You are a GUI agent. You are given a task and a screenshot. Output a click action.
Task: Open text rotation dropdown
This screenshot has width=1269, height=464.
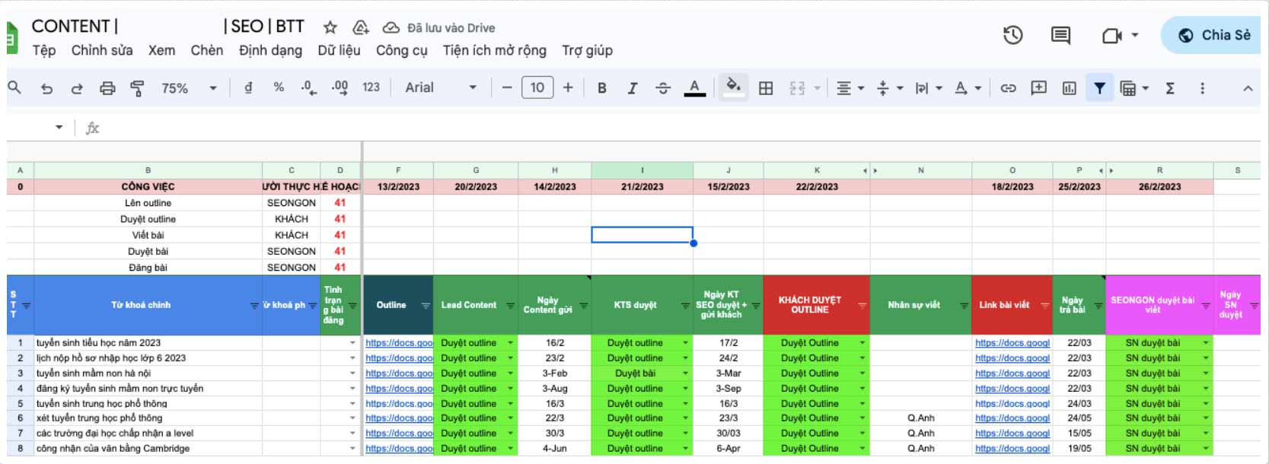click(x=968, y=88)
